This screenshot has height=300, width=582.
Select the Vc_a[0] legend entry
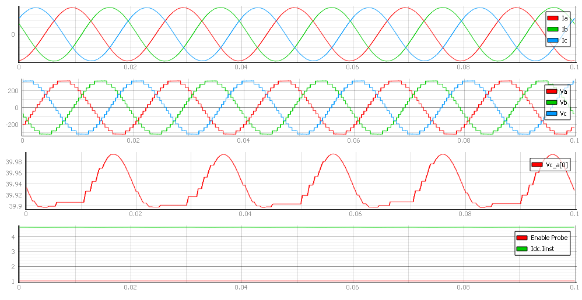[x=557, y=165]
